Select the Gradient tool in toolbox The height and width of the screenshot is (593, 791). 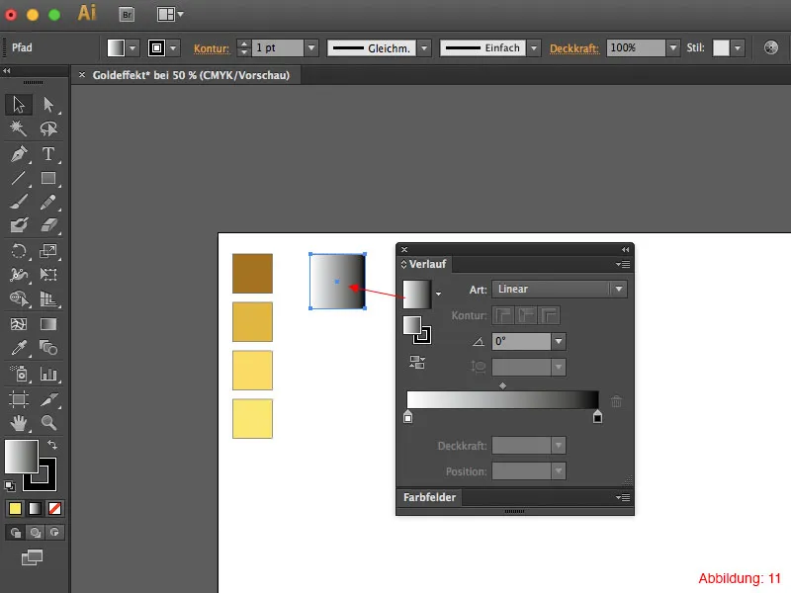[48, 324]
